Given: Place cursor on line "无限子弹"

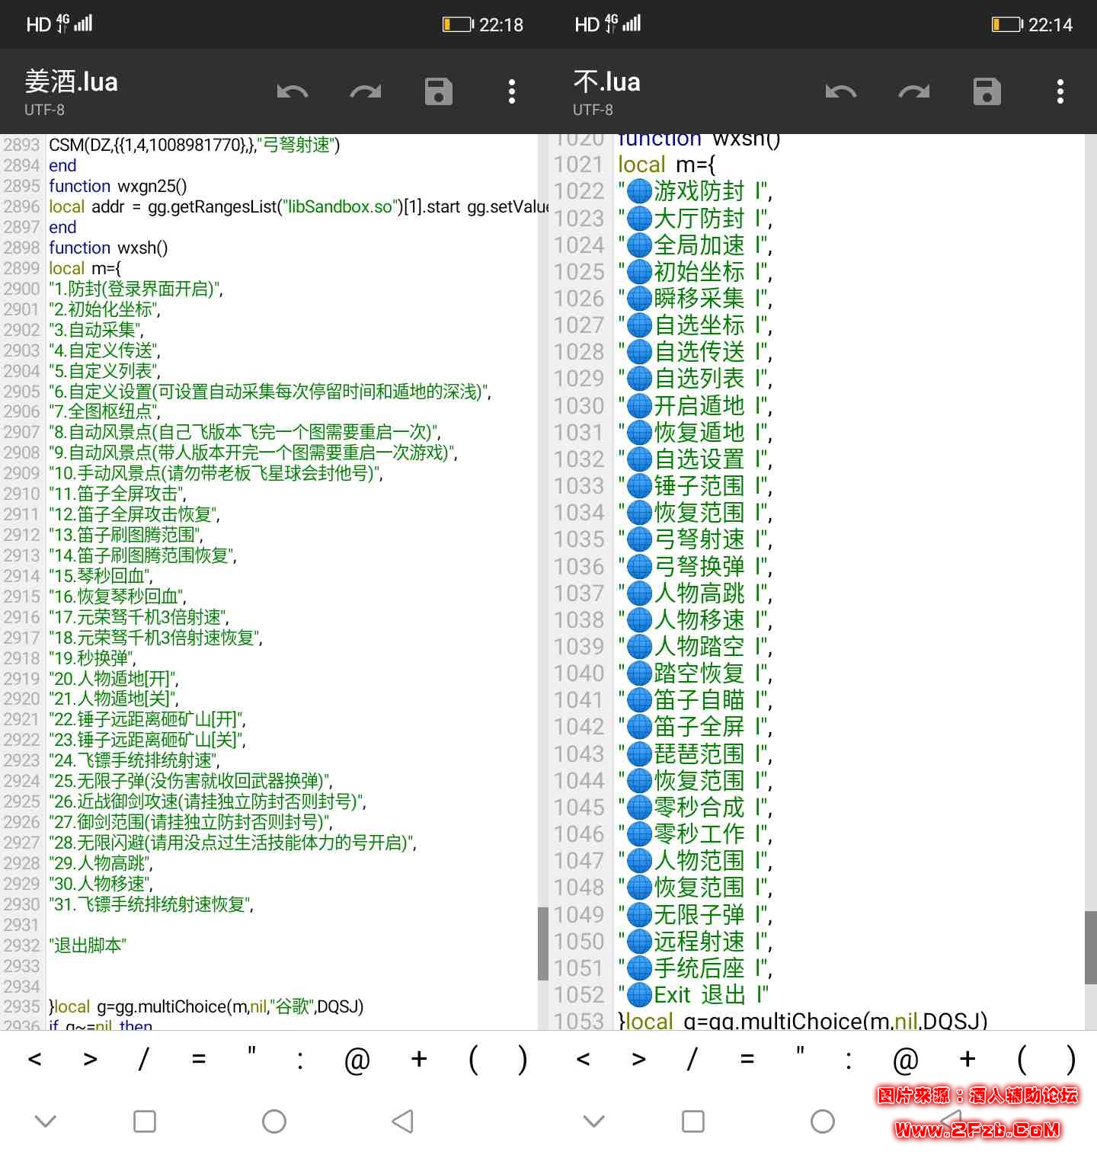Looking at the screenshot, I should pos(695,914).
